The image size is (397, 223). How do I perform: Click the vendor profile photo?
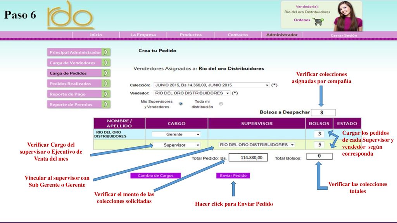[x=348, y=16]
